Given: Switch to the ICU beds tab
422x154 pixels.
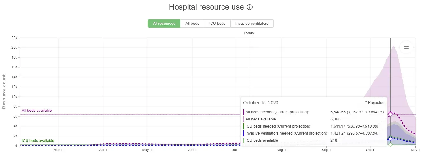Looking at the screenshot, I should click(217, 24).
